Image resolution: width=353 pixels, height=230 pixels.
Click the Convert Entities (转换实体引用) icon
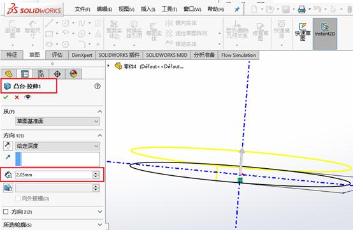pos(134,29)
